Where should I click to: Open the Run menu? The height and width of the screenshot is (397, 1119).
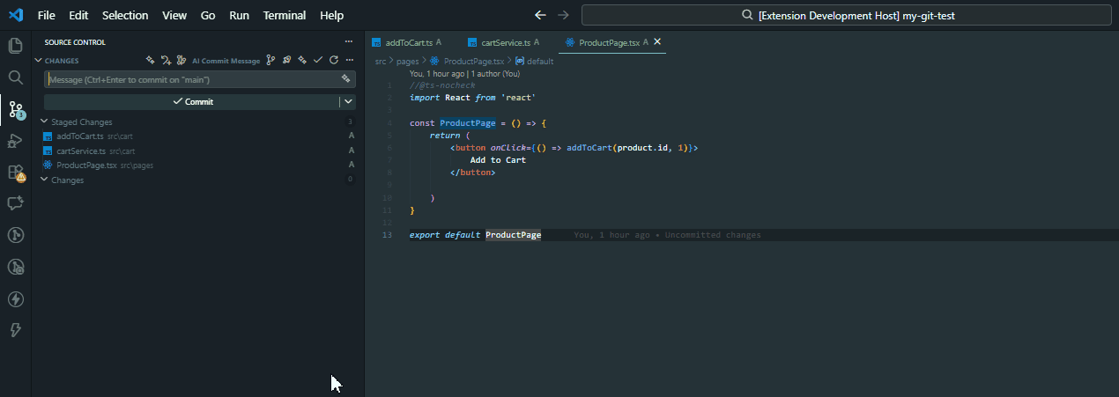(239, 15)
